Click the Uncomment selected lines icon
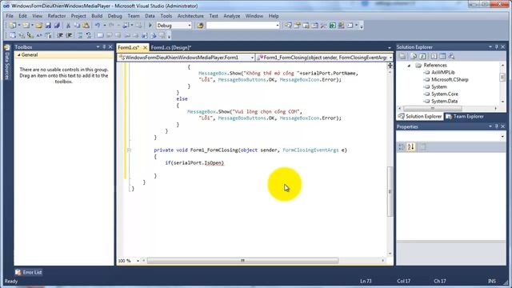Image resolution: width=512 pixels, height=288 pixels. (89, 35)
